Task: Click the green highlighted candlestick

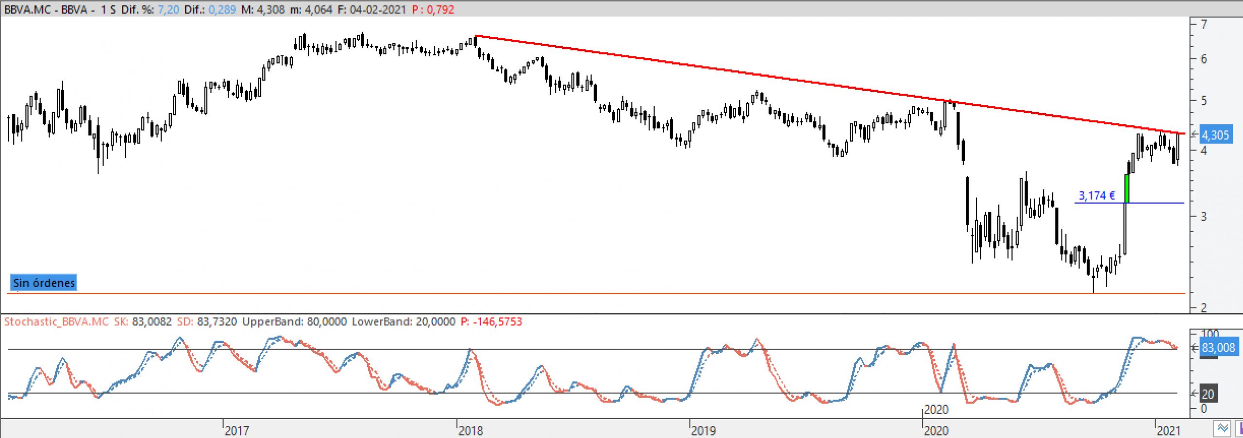Action: click(x=1126, y=188)
